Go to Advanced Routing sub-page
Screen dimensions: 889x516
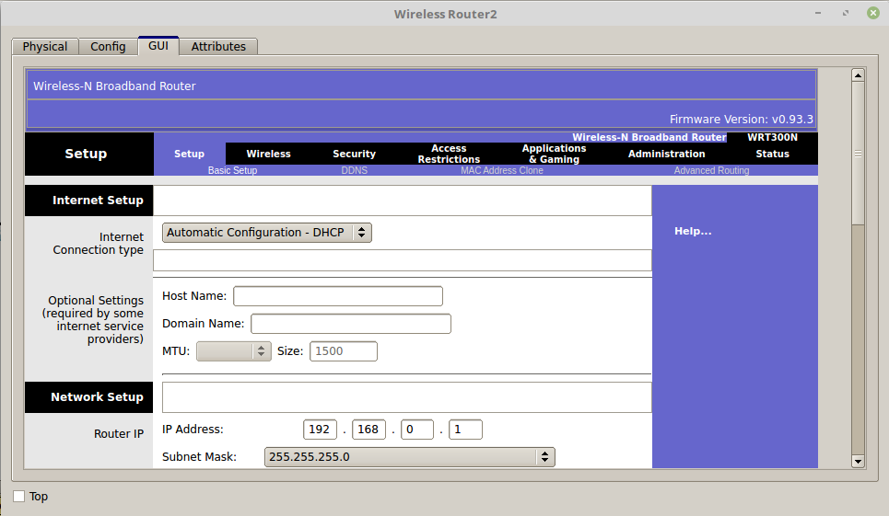711,170
